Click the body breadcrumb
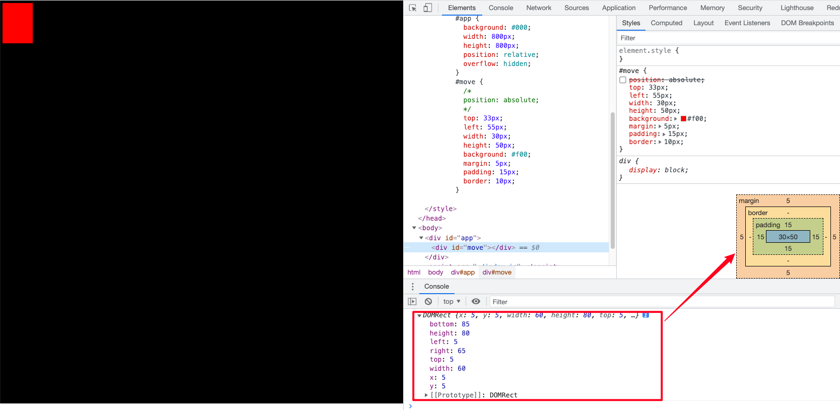This screenshot has height=410, width=840. (x=435, y=272)
